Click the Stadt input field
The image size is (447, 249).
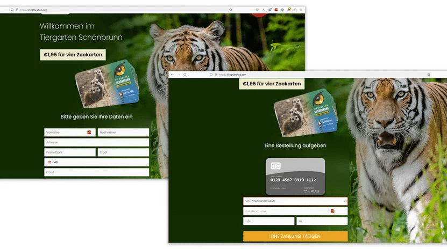123,152
